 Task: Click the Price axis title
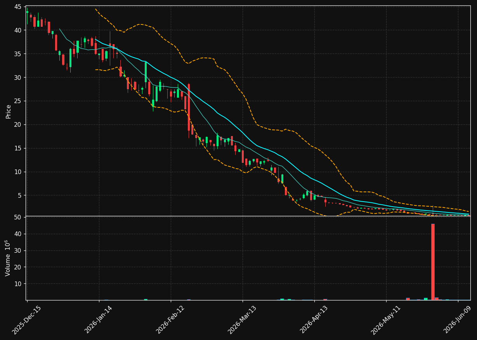(9, 111)
